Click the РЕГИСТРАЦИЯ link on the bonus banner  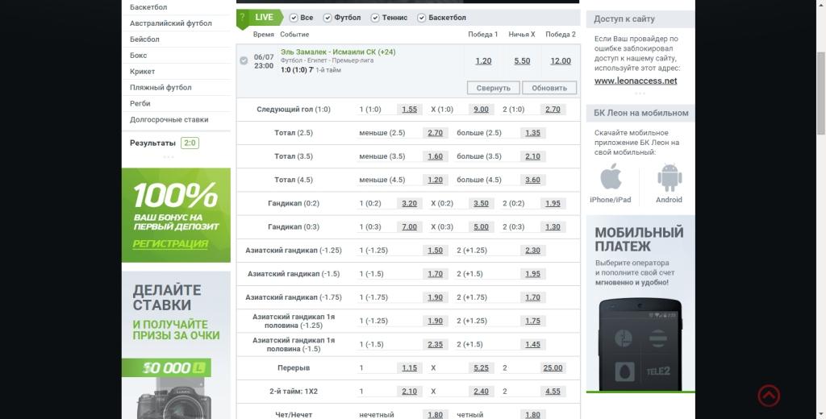(x=170, y=243)
